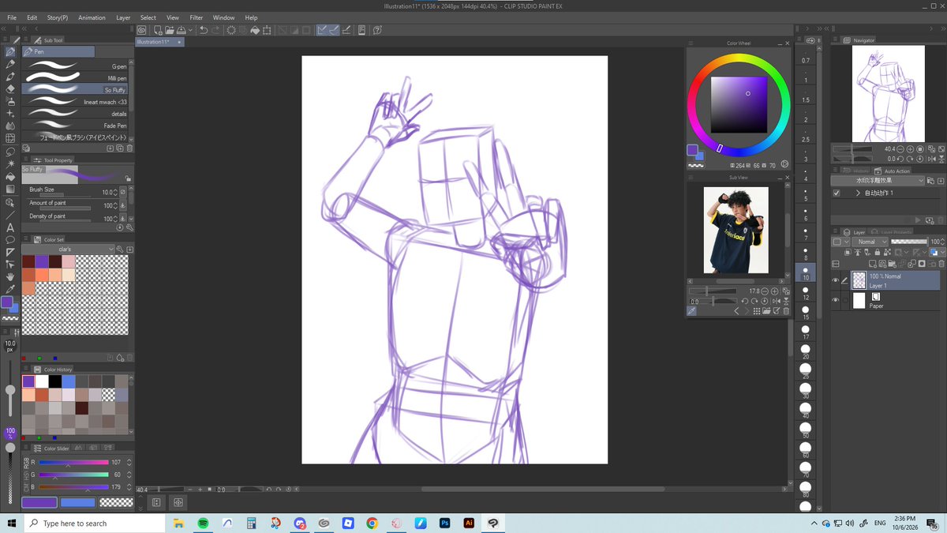The width and height of the screenshot is (947, 533).
Task: Hide Layer 1 using its eye icon
Action: click(836, 280)
